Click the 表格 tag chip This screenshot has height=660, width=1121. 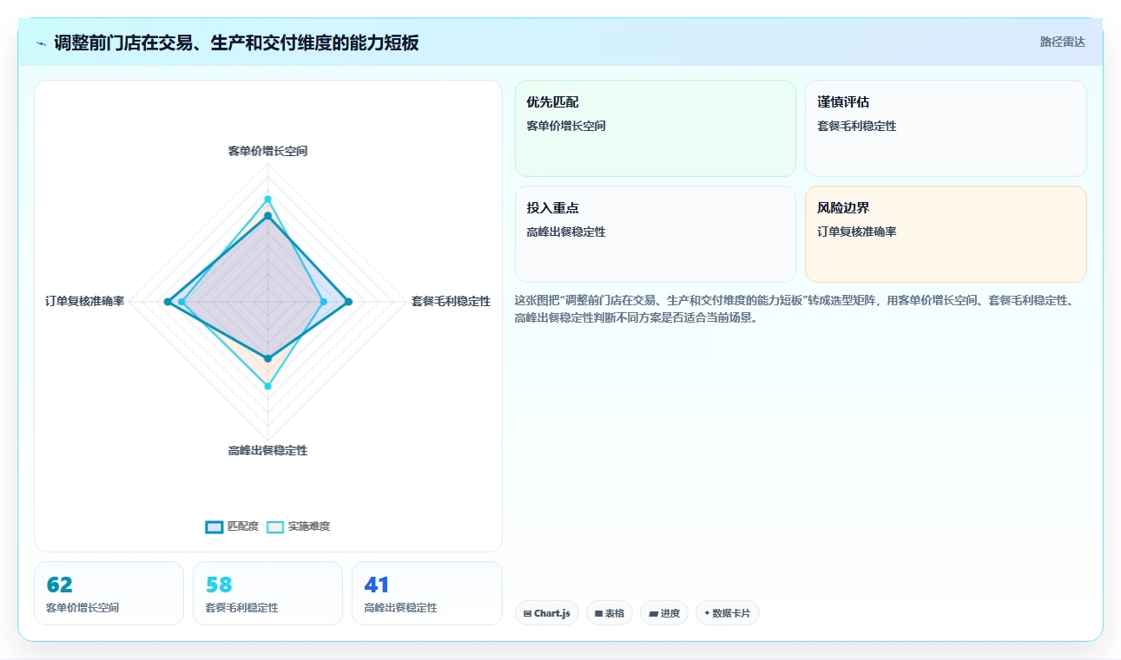tap(610, 613)
